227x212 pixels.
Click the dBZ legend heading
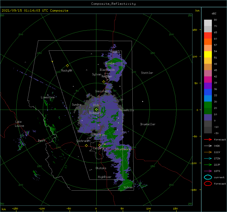coord(214,13)
